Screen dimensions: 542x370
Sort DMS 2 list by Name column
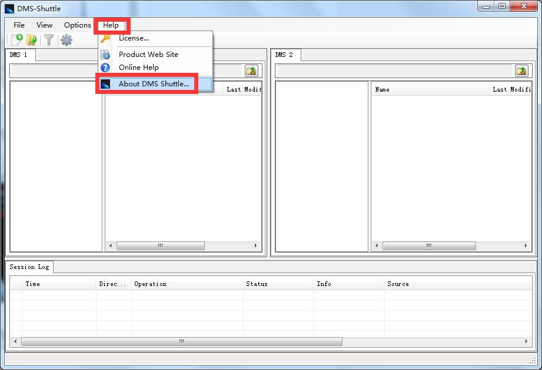[x=430, y=90]
